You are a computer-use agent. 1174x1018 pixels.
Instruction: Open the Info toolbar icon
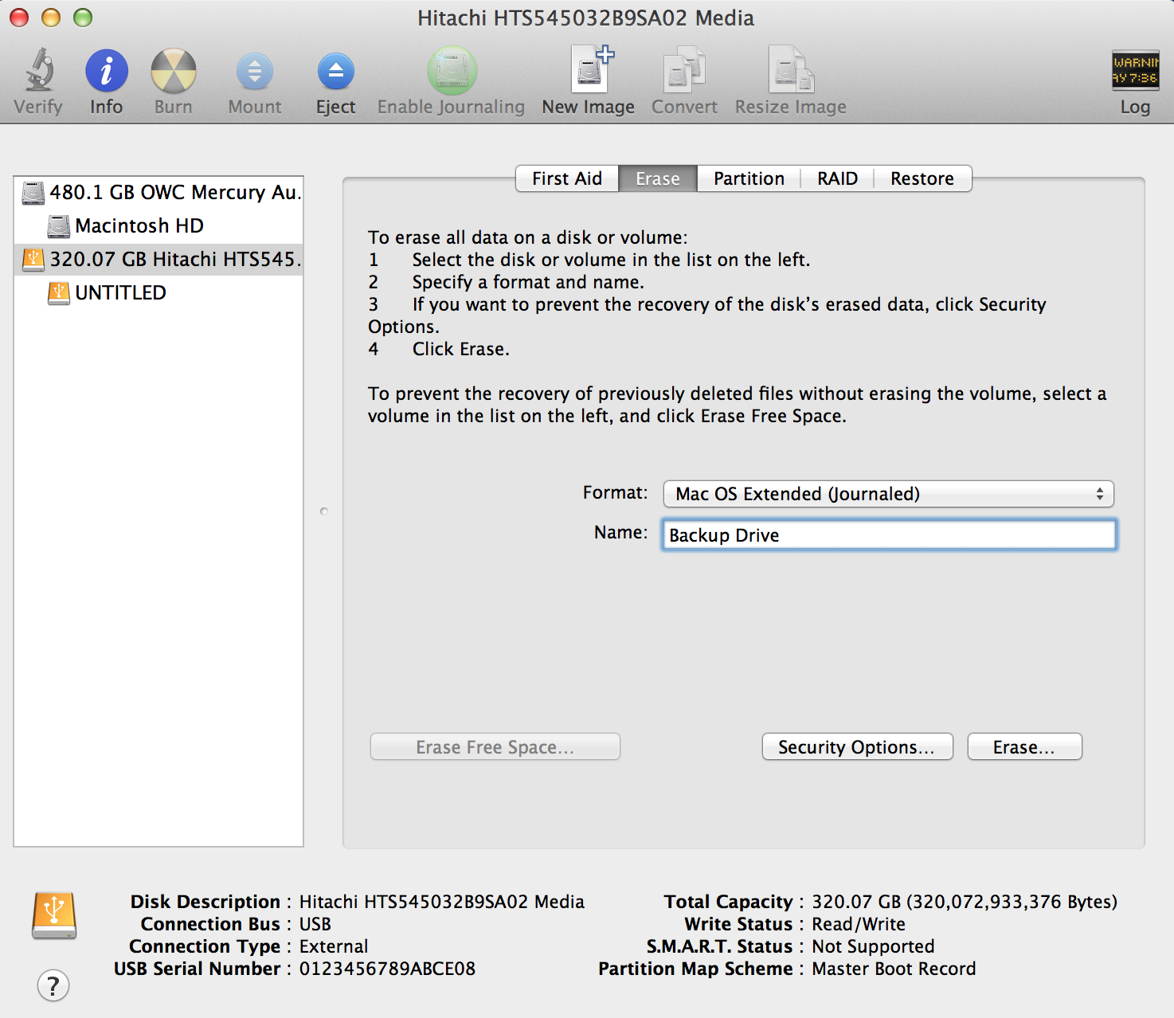[x=107, y=71]
